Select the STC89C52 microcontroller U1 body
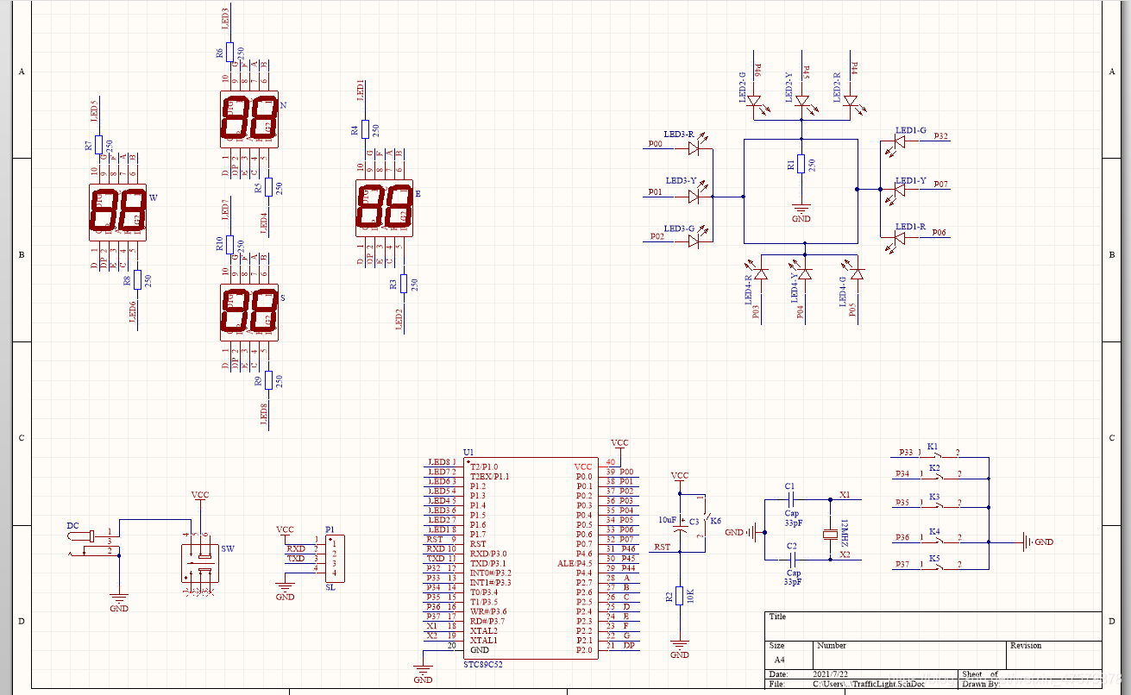This screenshot has width=1131, height=695. [531, 558]
